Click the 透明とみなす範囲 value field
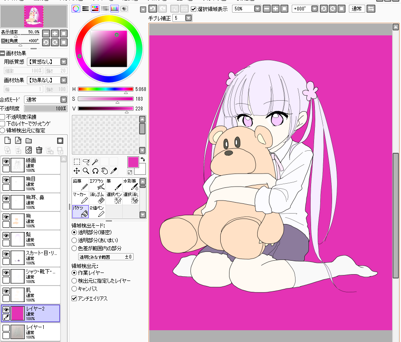The width and height of the screenshot is (401, 342). click(106, 256)
